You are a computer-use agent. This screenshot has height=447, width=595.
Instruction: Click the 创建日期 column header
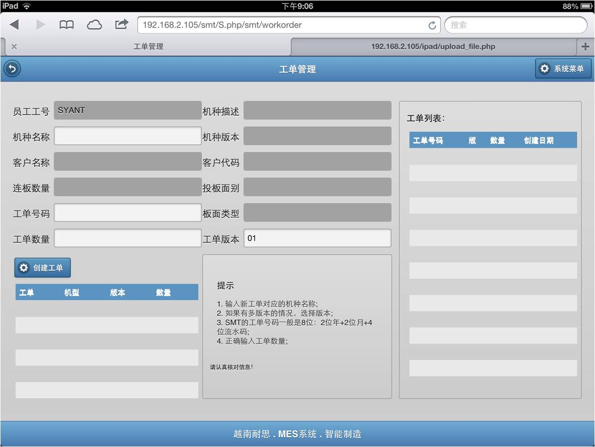(x=538, y=140)
